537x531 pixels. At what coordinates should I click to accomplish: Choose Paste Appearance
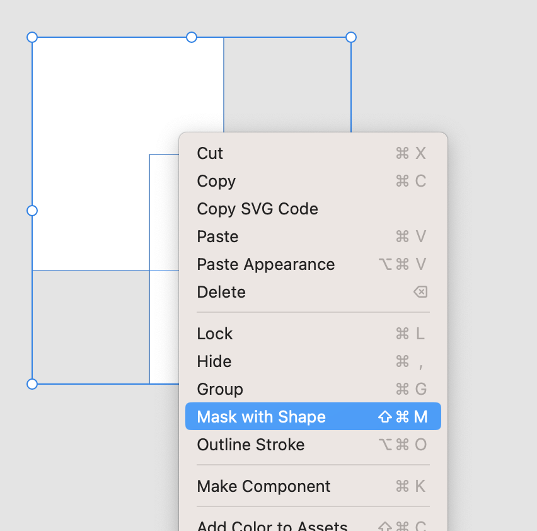tap(265, 264)
